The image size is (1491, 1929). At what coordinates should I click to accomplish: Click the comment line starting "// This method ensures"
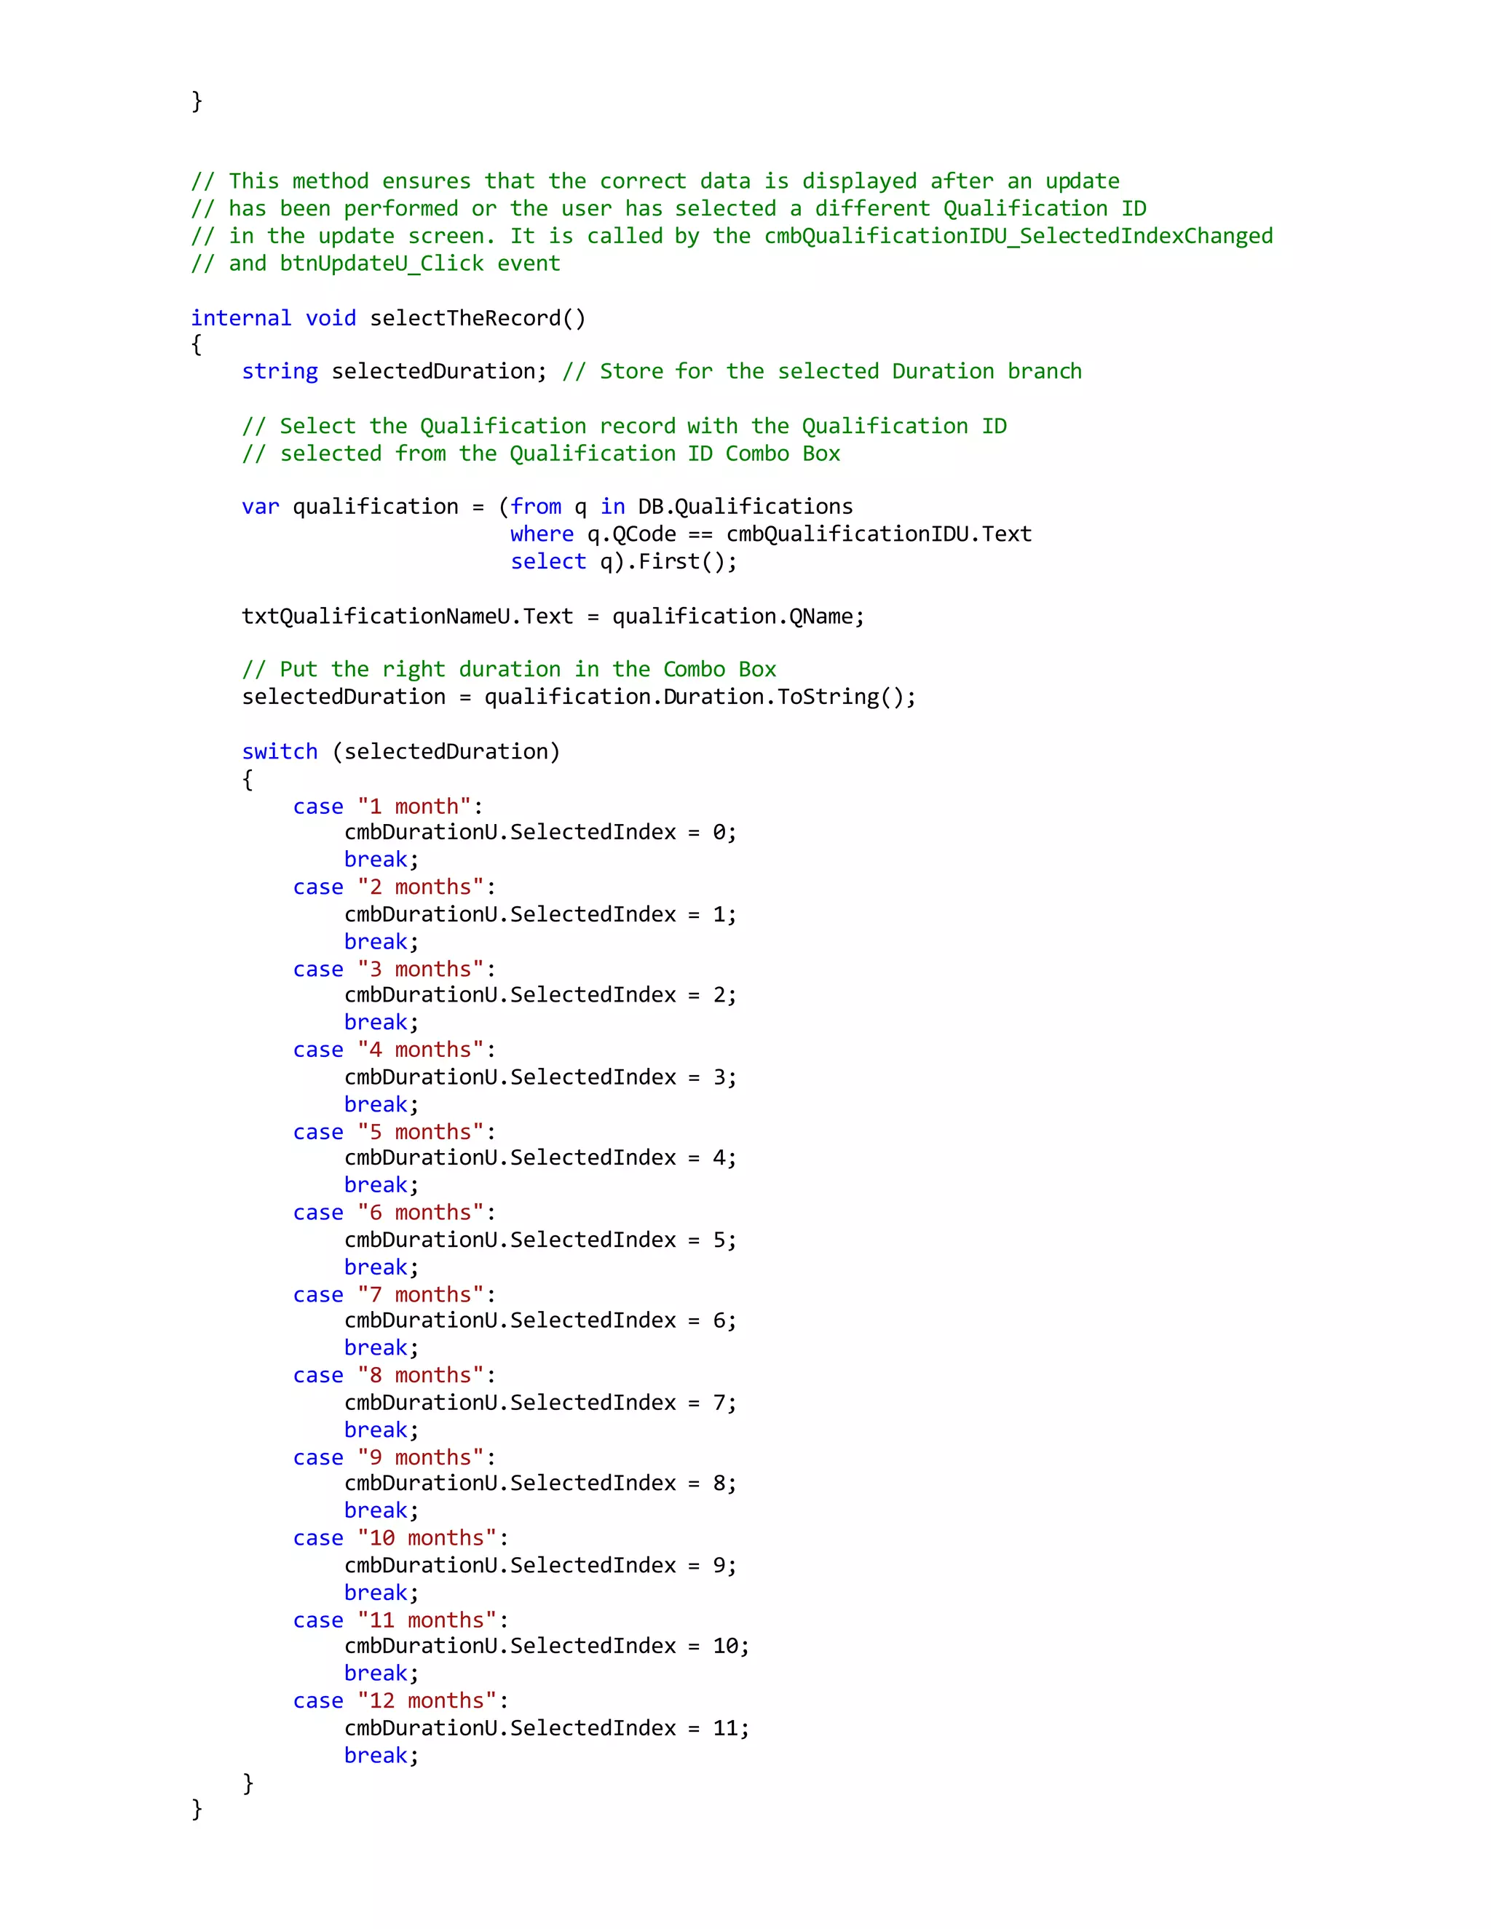pyautogui.click(x=655, y=181)
